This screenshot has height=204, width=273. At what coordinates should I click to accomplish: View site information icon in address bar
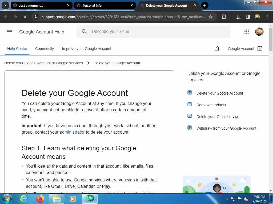click(x=36, y=17)
